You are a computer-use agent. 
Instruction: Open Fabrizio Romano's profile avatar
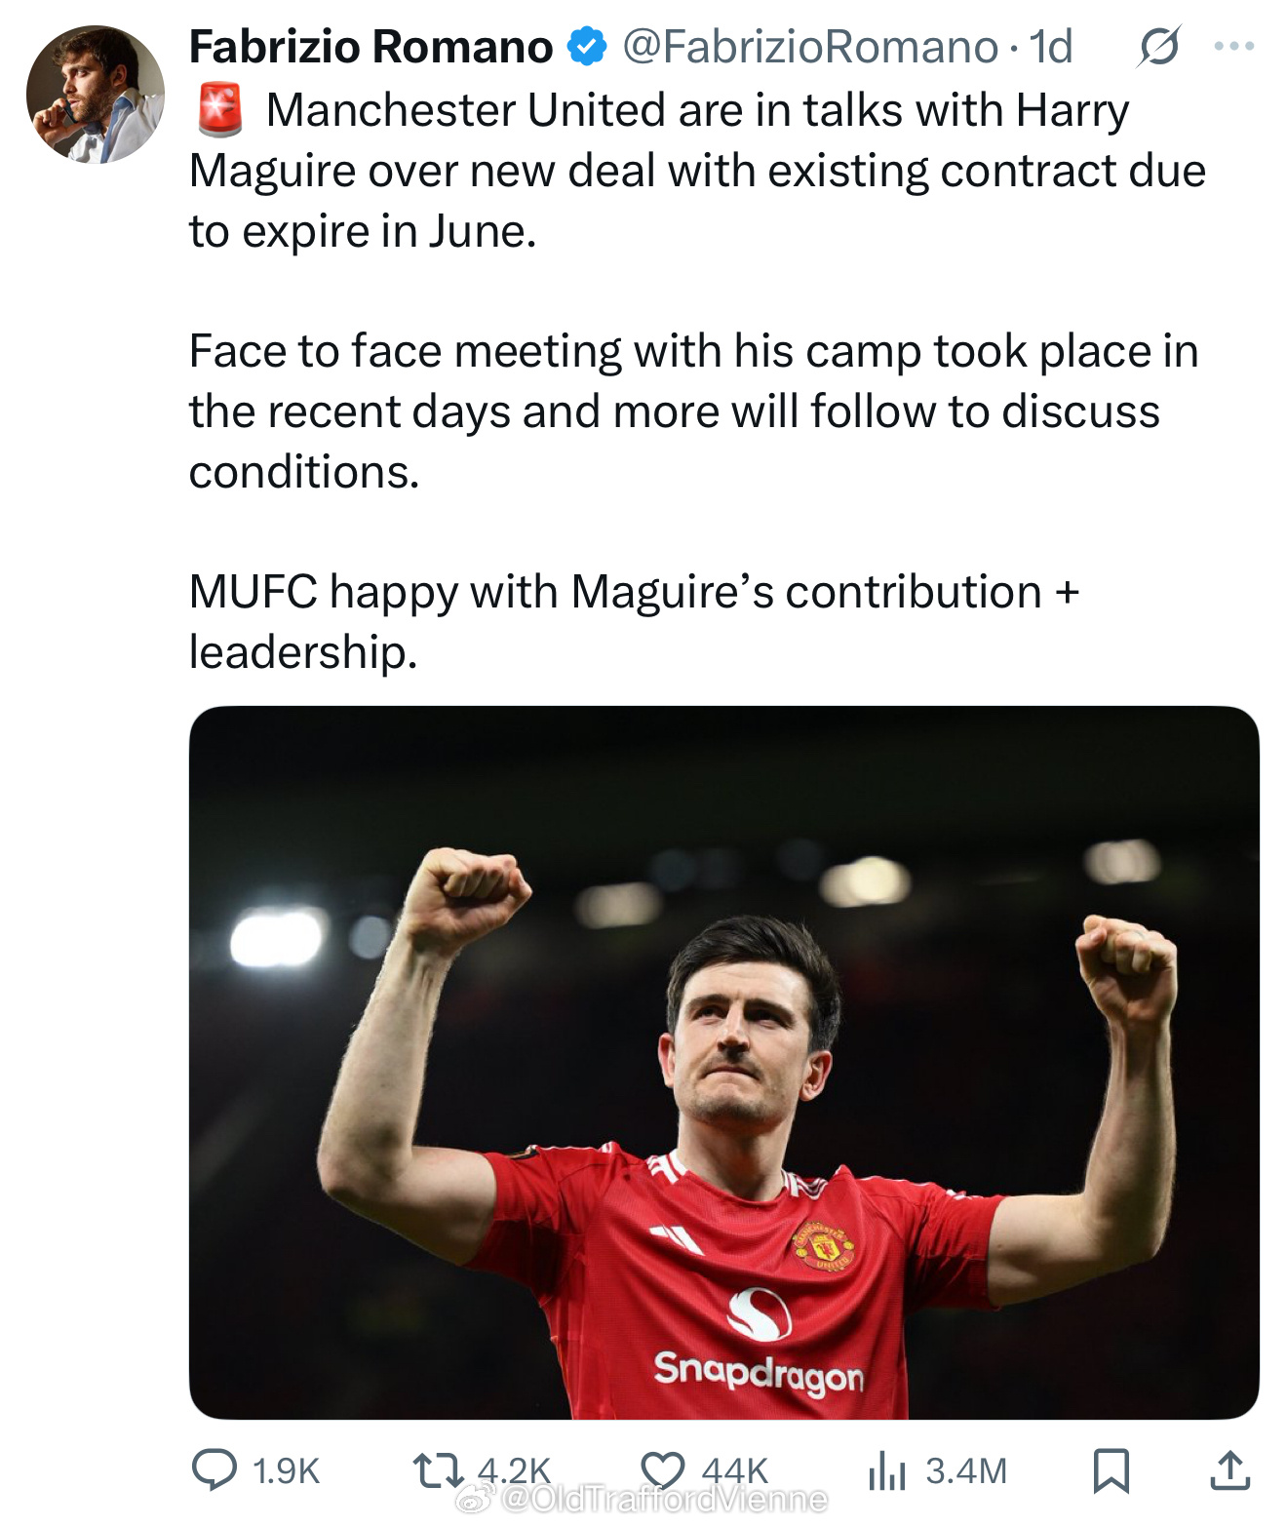(95, 95)
